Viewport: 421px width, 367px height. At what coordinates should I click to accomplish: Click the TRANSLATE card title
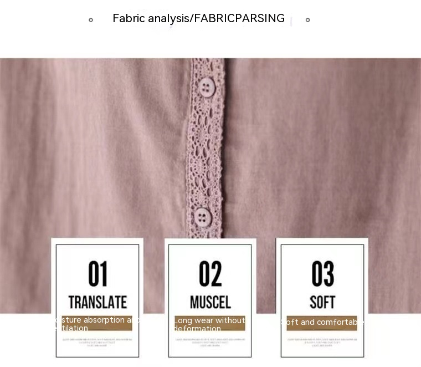(97, 302)
